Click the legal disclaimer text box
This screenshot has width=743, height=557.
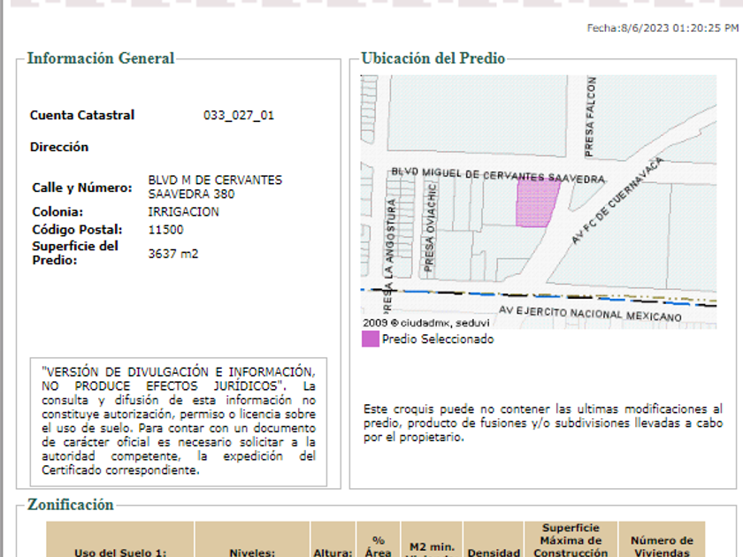(x=178, y=421)
